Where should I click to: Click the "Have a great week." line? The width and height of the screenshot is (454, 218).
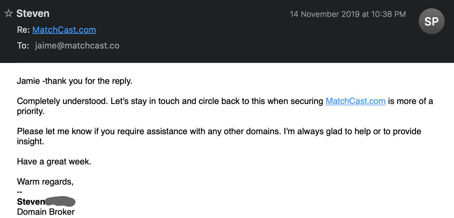(x=54, y=162)
